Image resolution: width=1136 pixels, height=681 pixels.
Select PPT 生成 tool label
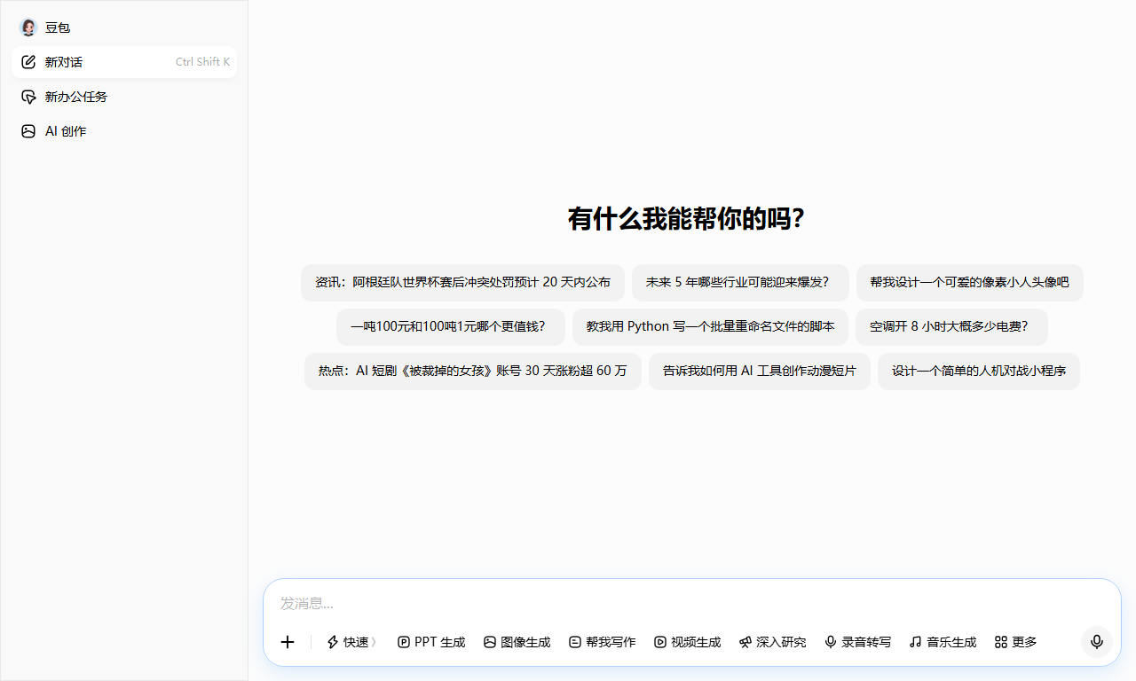(x=440, y=642)
